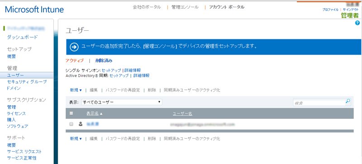Open セキュリティ グループ in the sidebar
362x164 pixels.
tap(27, 82)
